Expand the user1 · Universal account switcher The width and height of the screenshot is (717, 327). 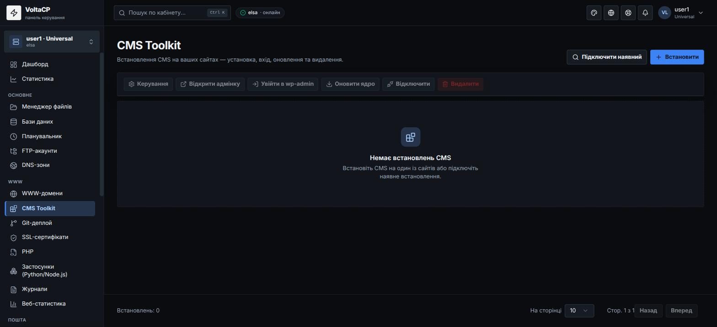(52, 42)
